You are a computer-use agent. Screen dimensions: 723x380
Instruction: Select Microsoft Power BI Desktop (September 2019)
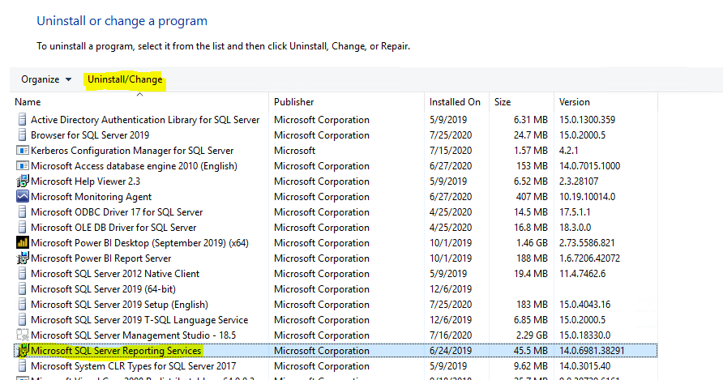point(139,242)
